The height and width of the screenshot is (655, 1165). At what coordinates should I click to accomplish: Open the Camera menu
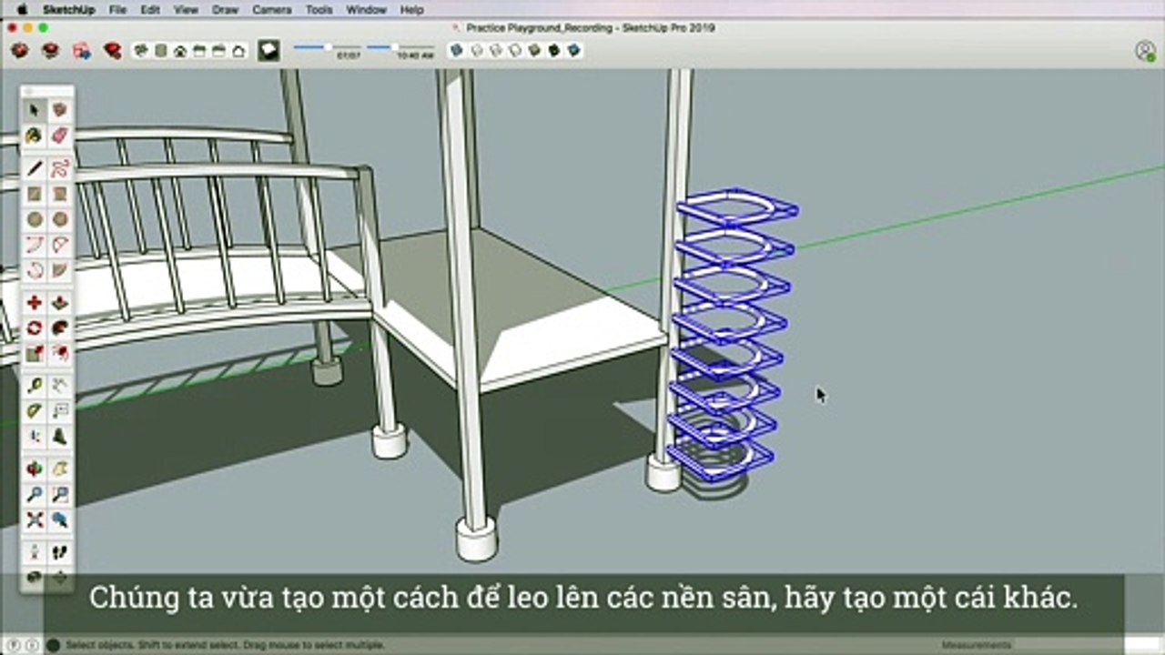(271, 10)
